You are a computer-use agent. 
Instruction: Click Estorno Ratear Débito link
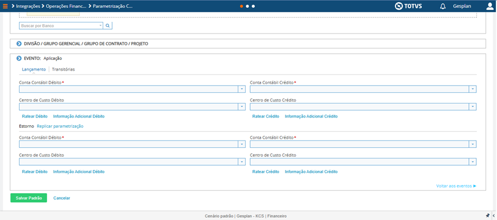point(35,172)
